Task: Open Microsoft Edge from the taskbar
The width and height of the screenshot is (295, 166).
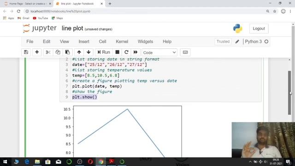Action: click(x=27, y=162)
